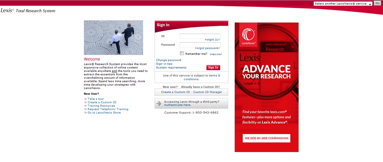Open the Change password link
Screen dimensions: 383x162
click(169, 60)
